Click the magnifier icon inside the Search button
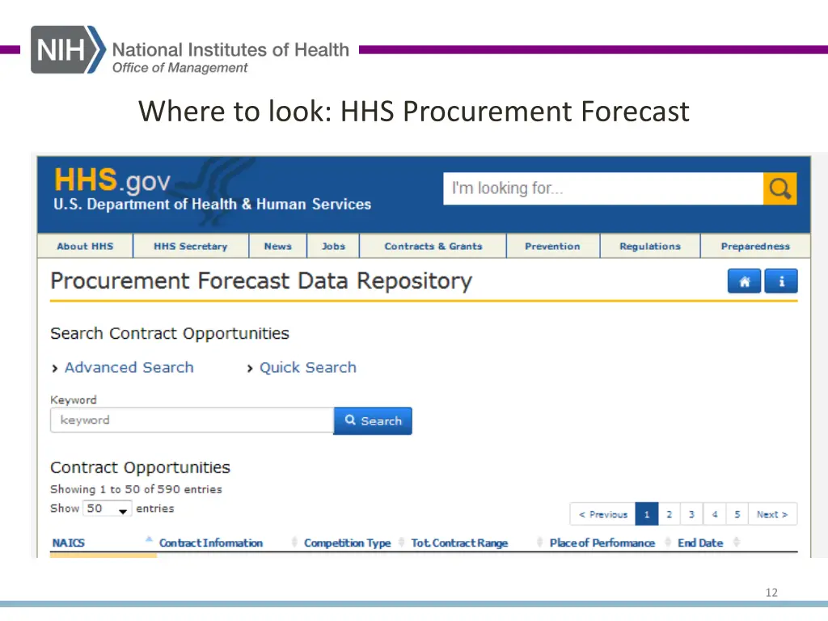Image resolution: width=828 pixels, height=621 pixels. (349, 420)
